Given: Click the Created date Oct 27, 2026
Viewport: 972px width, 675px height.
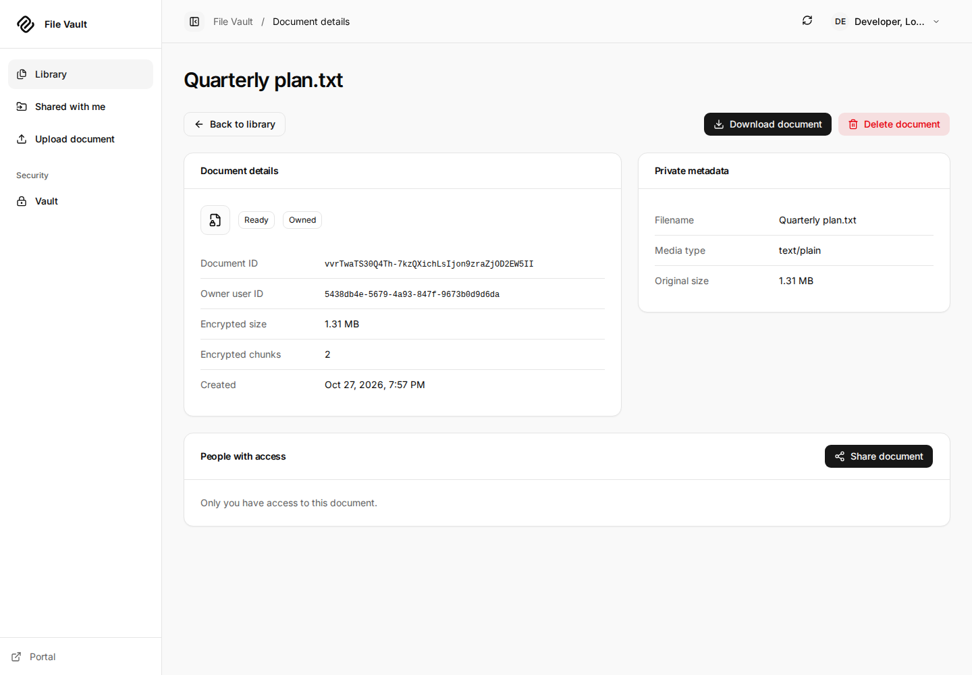Looking at the screenshot, I should (x=375, y=385).
